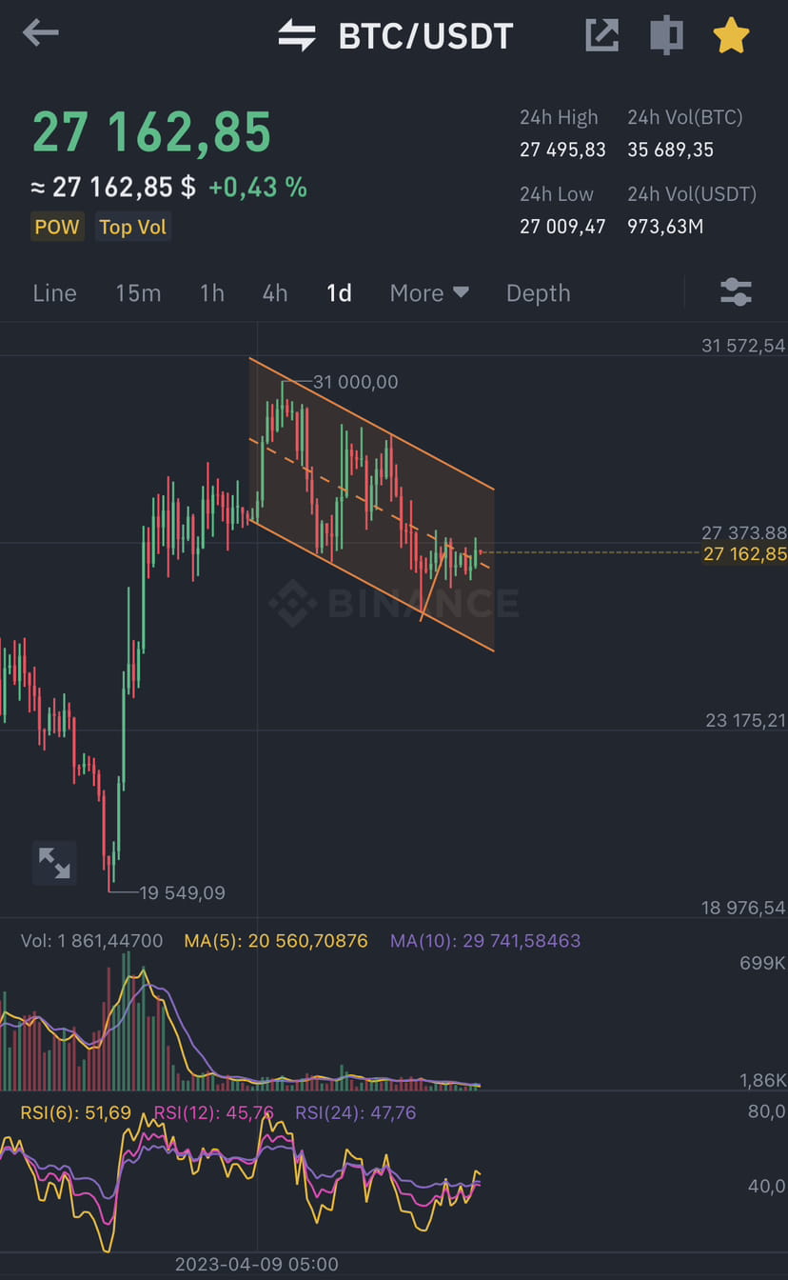Open MA(10) indicator settings
This screenshot has height=1280, width=788.
[x=485, y=940]
